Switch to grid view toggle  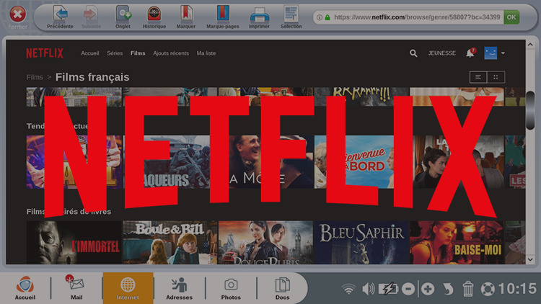[x=496, y=77]
